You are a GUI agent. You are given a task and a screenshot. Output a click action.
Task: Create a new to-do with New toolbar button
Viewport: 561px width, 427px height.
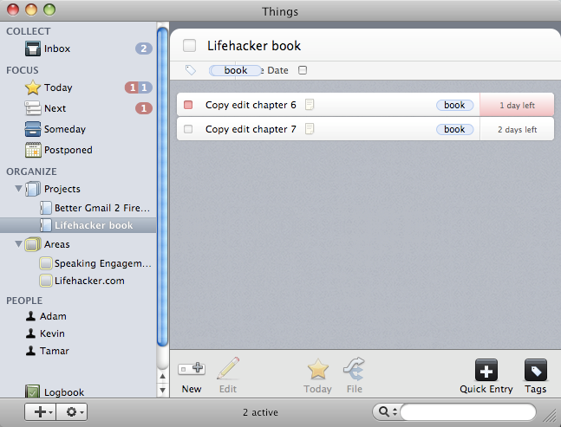click(192, 376)
